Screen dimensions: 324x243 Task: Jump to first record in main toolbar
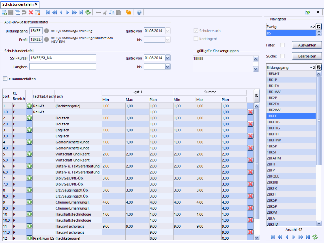tap(48, 13)
